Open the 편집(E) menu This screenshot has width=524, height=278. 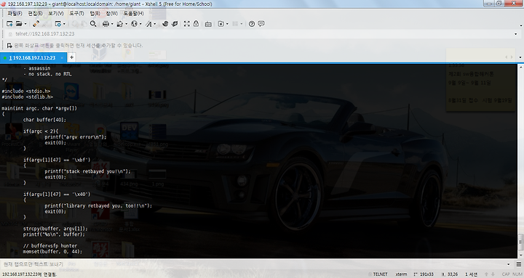click(x=35, y=13)
